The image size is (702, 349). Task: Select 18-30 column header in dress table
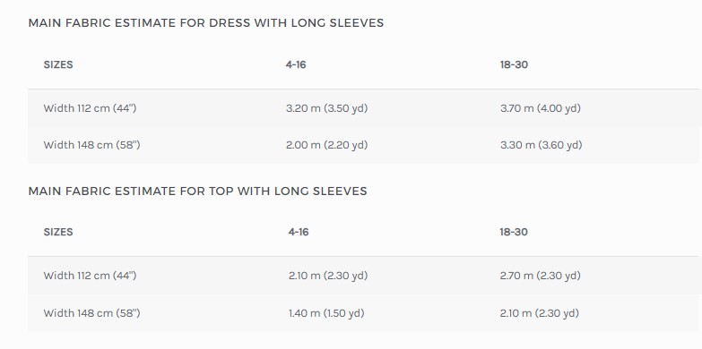click(514, 64)
